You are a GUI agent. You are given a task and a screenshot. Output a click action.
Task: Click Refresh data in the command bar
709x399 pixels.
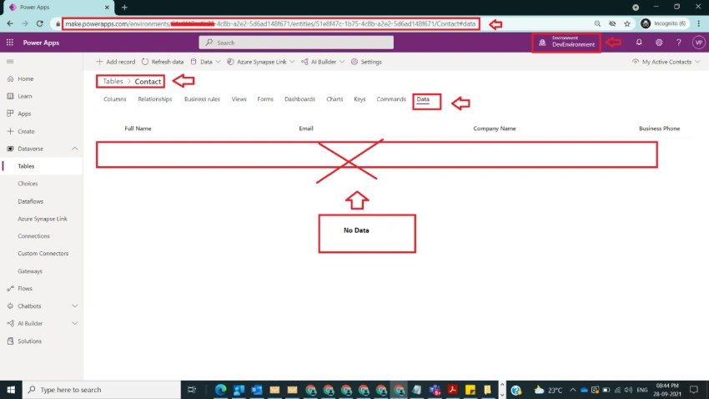point(163,62)
